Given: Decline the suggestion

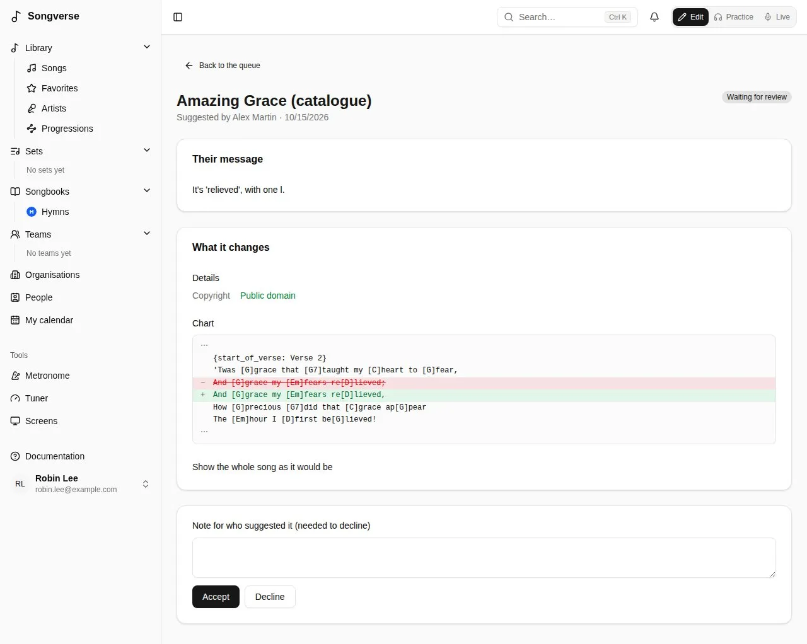Looking at the screenshot, I should 270,597.
